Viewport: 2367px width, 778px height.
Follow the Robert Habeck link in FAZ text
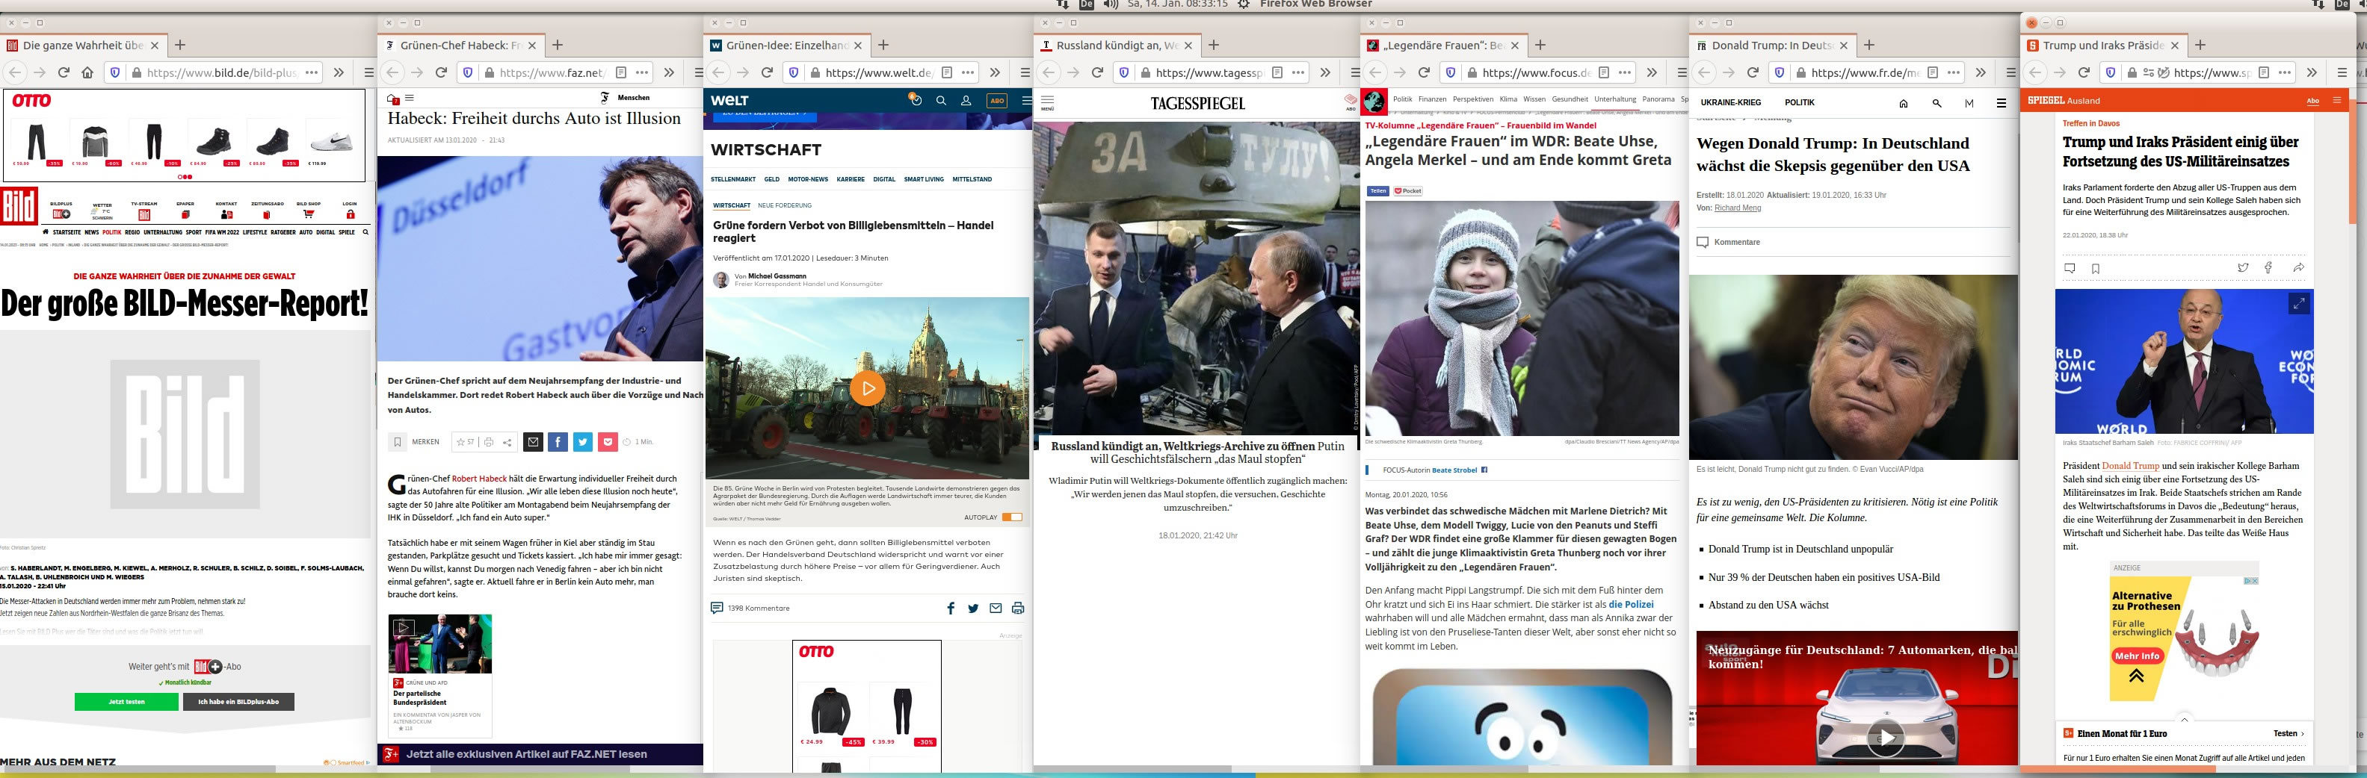tap(479, 479)
